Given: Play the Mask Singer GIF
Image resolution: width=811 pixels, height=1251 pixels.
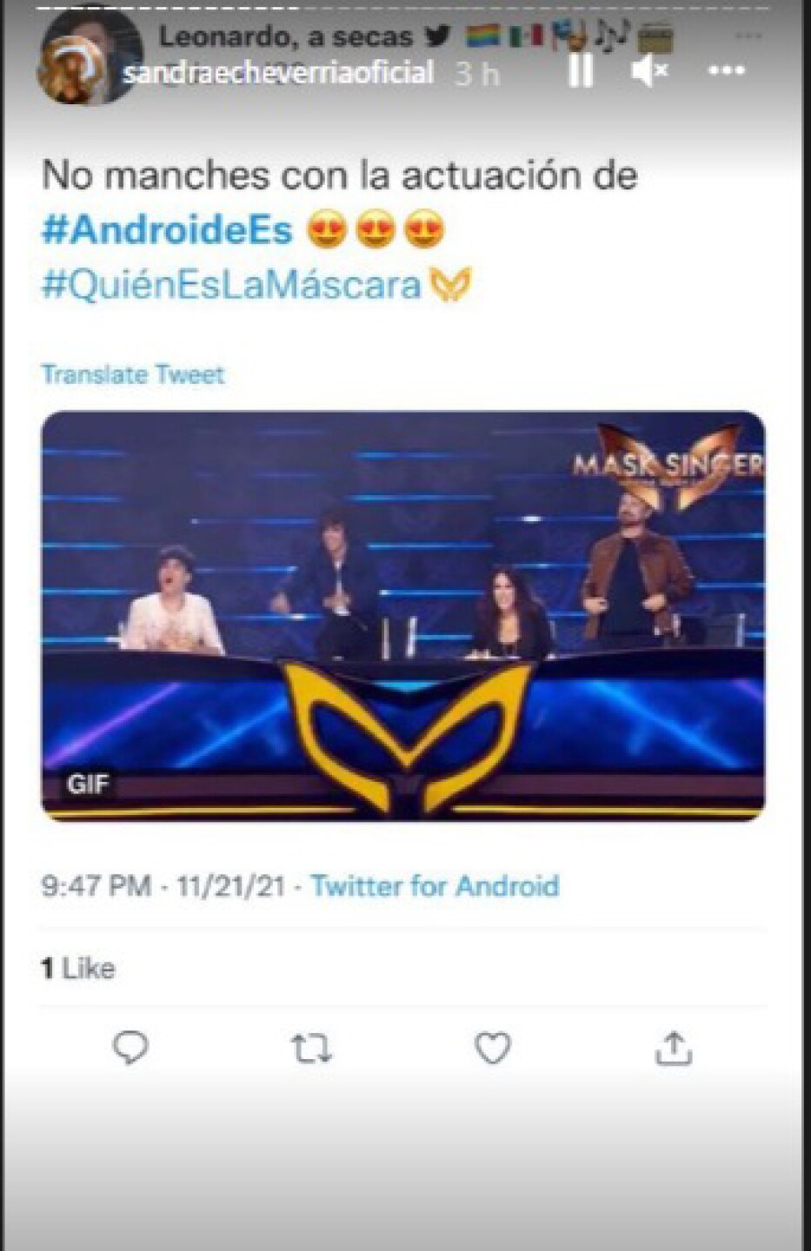Looking at the screenshot, I should click(403, 615).
